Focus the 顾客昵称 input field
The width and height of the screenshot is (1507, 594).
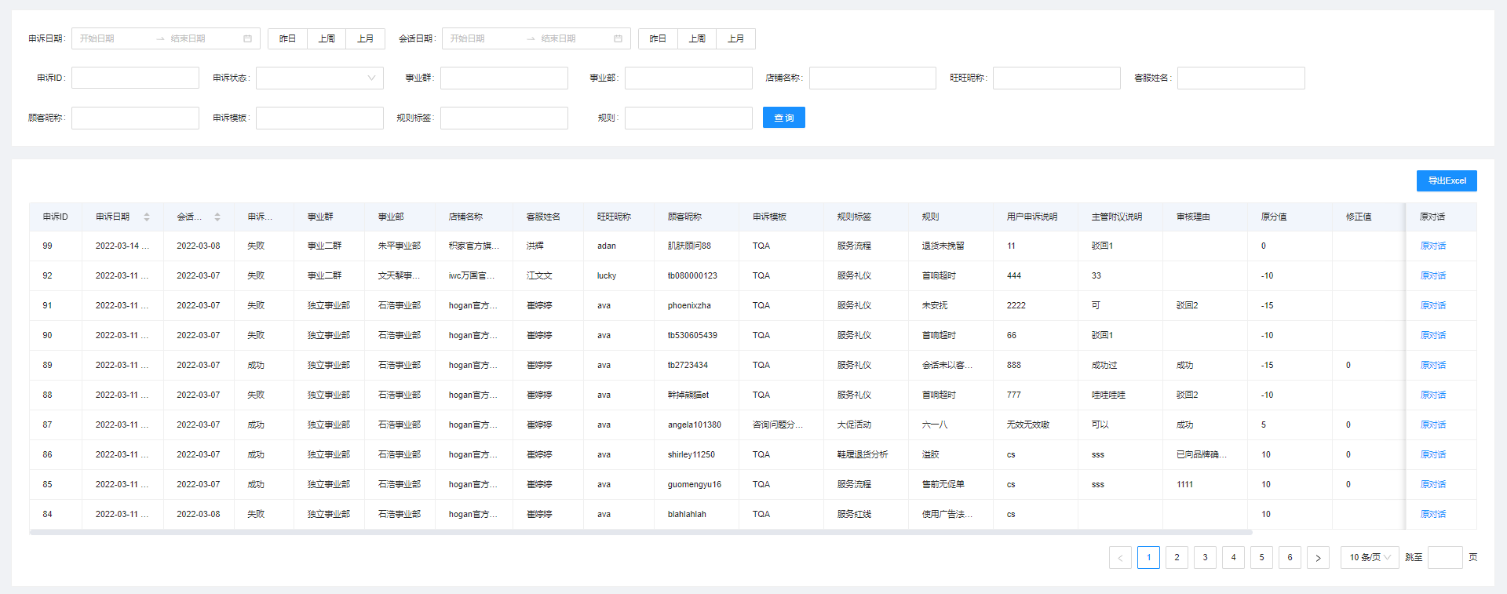(135, 118)
